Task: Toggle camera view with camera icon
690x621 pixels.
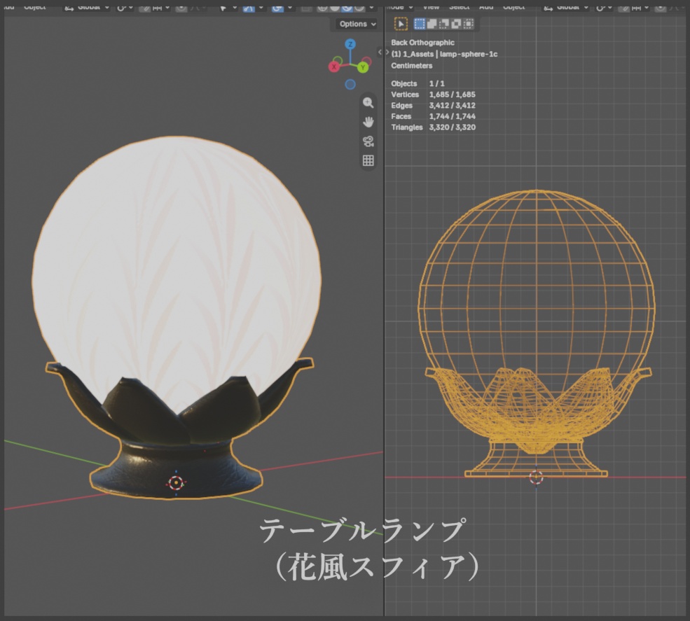Action: point(368,141)
